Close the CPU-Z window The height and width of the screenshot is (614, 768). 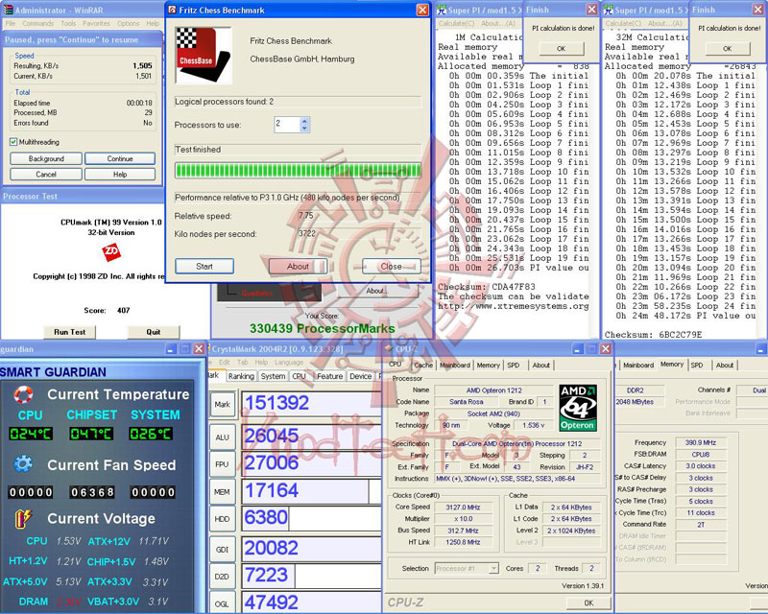coord(606,348)
